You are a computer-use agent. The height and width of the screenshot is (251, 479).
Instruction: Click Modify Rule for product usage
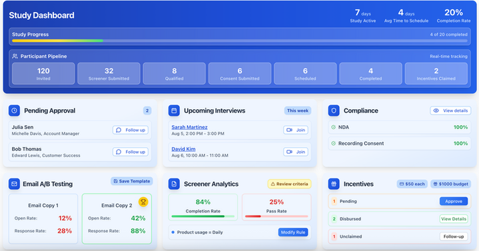(293, 232)
